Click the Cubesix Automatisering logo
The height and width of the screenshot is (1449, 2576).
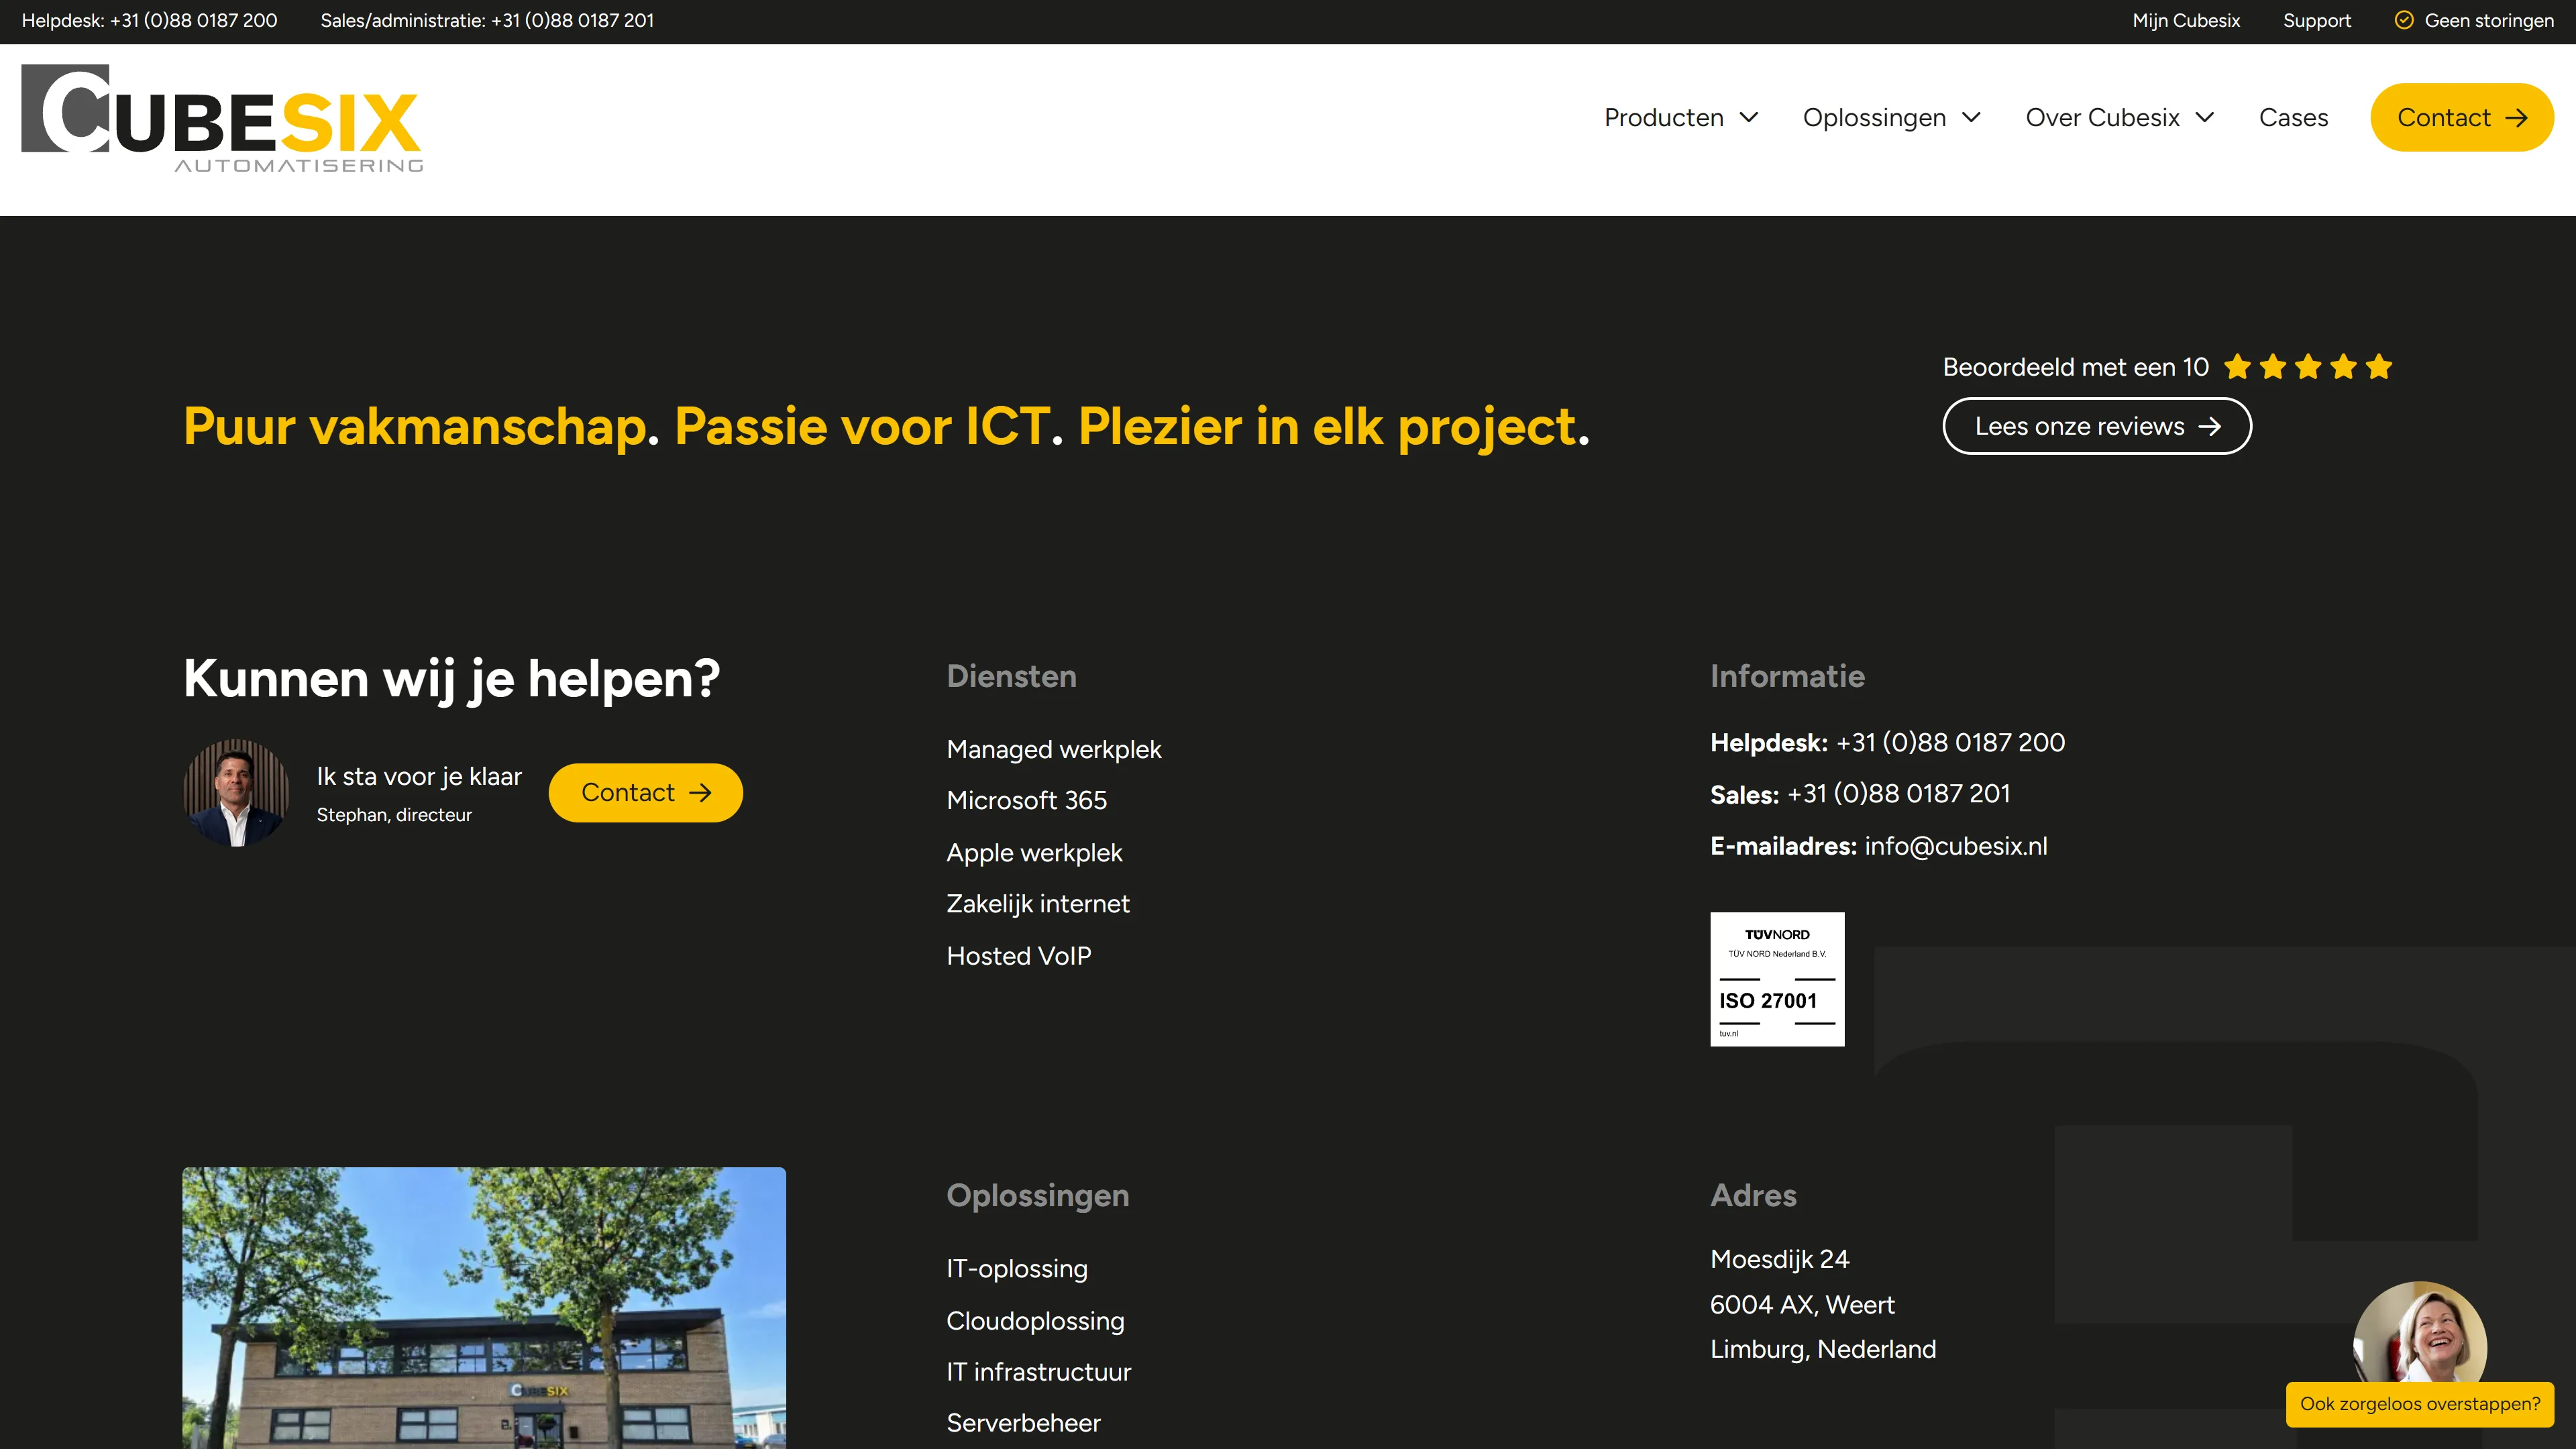click(x=222, y=119)
